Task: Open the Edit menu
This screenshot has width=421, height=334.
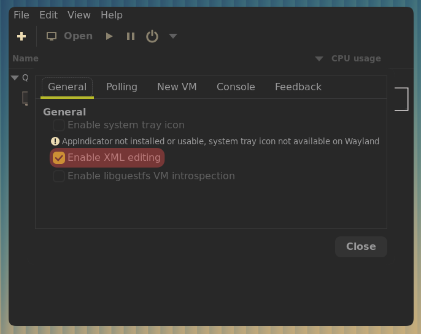Action: point(48,15)
